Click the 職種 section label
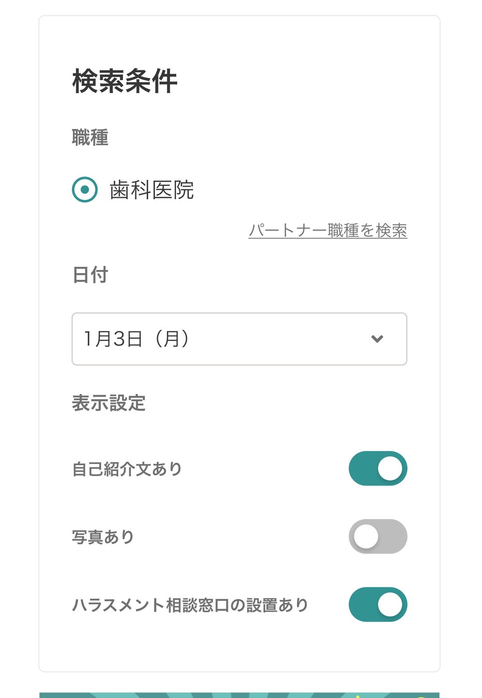482x698 pixels. tap(90, 138)
